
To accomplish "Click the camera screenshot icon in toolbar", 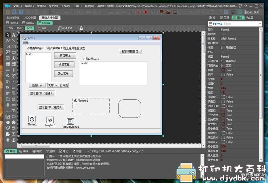I will tap(233, 12).
